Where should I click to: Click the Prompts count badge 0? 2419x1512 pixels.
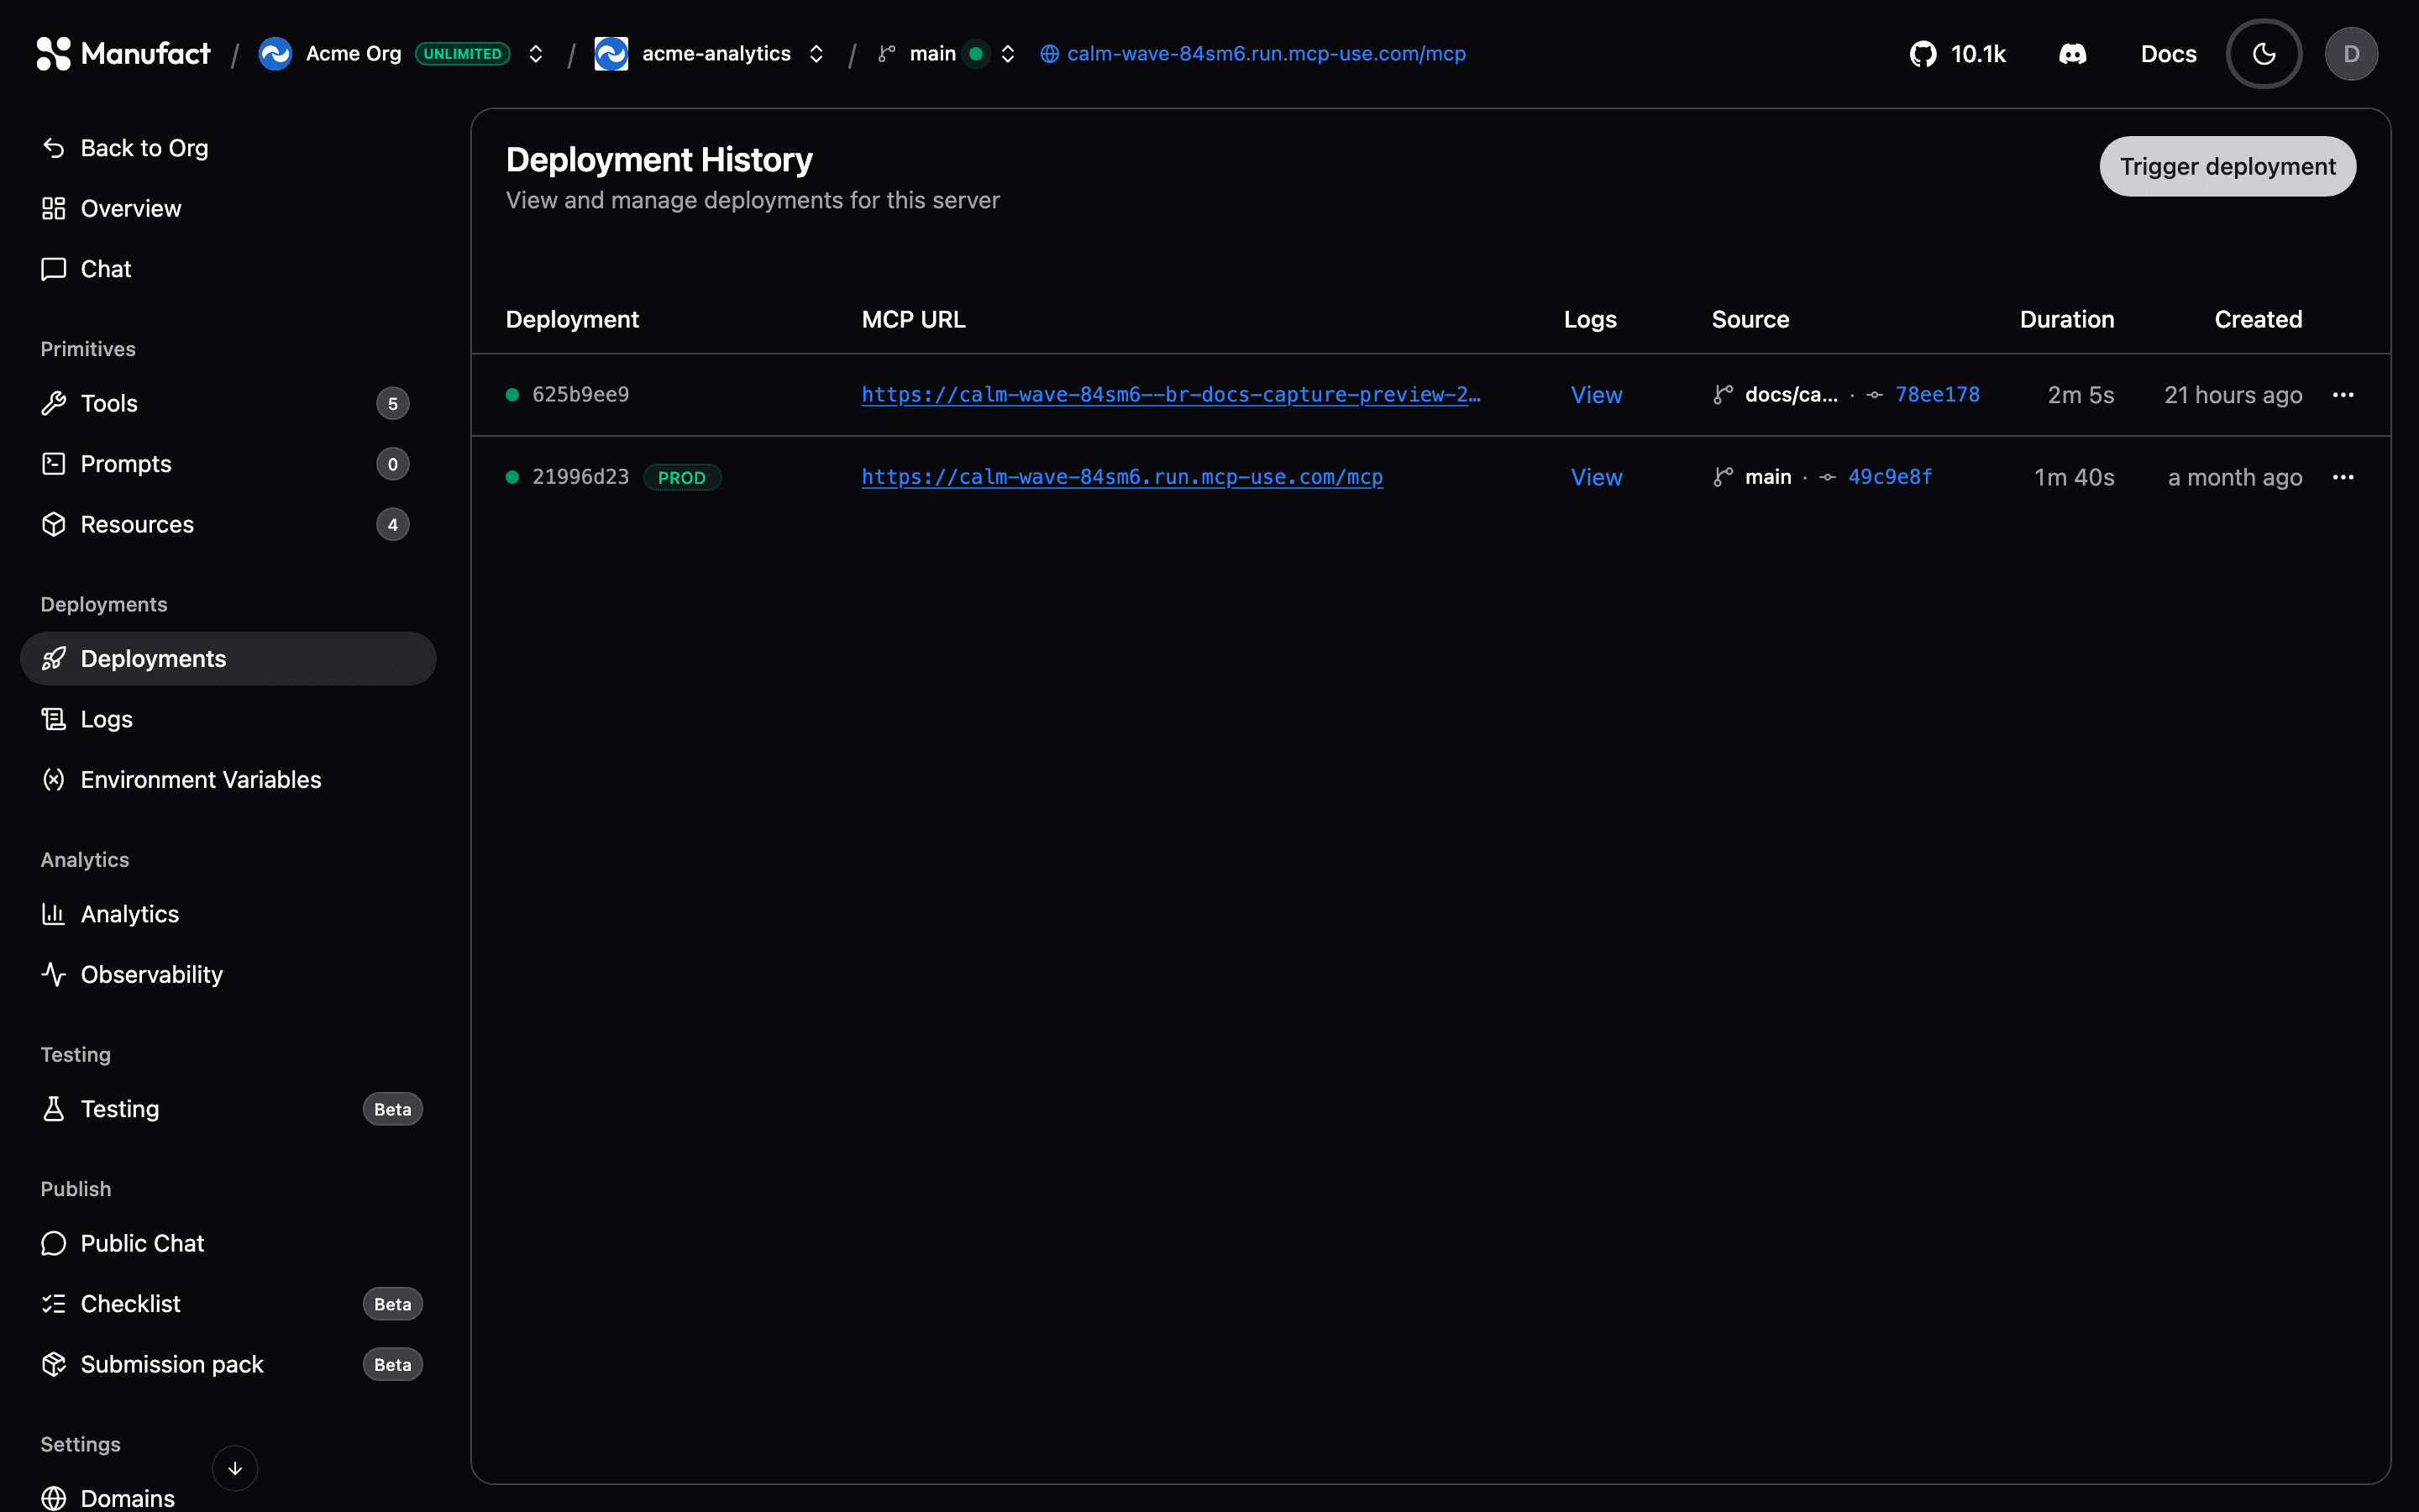click(x=393, y=464)
